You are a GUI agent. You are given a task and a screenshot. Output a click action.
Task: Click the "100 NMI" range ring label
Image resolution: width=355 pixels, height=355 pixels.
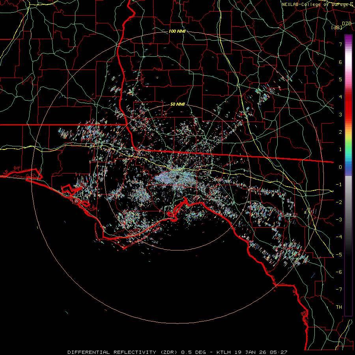177,31
